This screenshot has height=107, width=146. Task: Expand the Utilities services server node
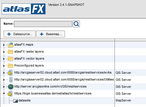(4, 80)
